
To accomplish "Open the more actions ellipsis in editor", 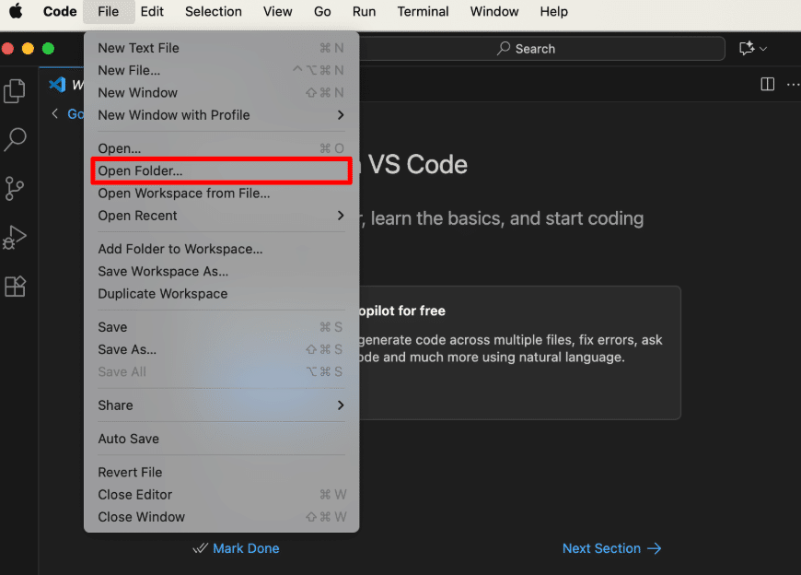I will (x=793, y=85).
